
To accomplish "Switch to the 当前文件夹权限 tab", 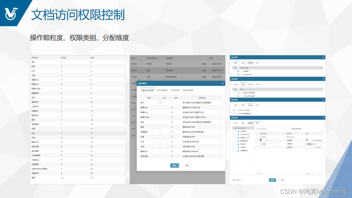I will (148, 90).
